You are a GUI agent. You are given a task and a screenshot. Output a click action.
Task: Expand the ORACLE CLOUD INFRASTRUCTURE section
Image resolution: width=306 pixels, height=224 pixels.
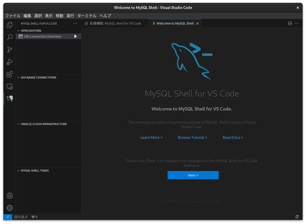click(18, 124)
